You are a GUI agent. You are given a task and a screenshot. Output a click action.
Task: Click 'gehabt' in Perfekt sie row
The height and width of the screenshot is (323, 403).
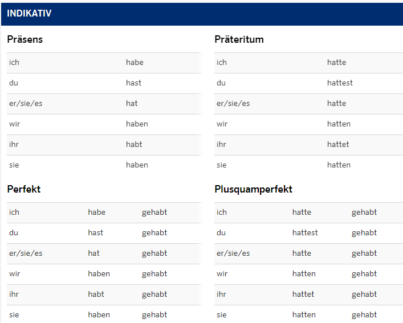(154, 315)
